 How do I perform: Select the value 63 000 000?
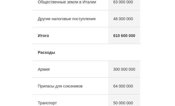pos(123,2)
